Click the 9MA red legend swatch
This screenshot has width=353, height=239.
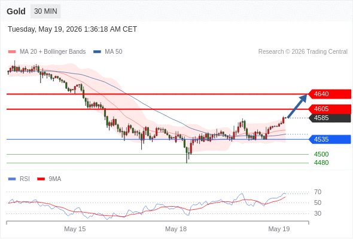41,179
